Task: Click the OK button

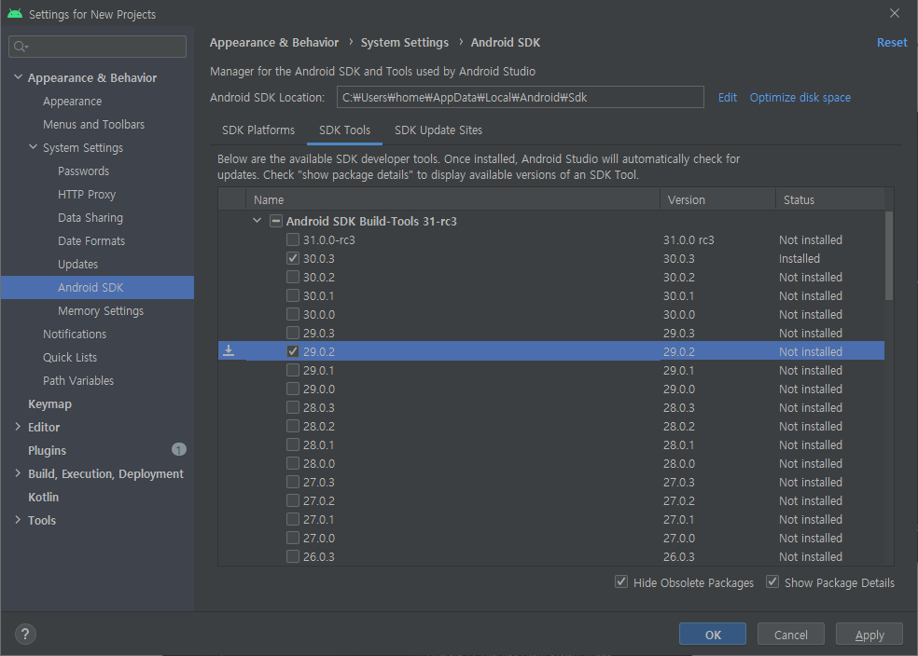Action: point(713,635)
